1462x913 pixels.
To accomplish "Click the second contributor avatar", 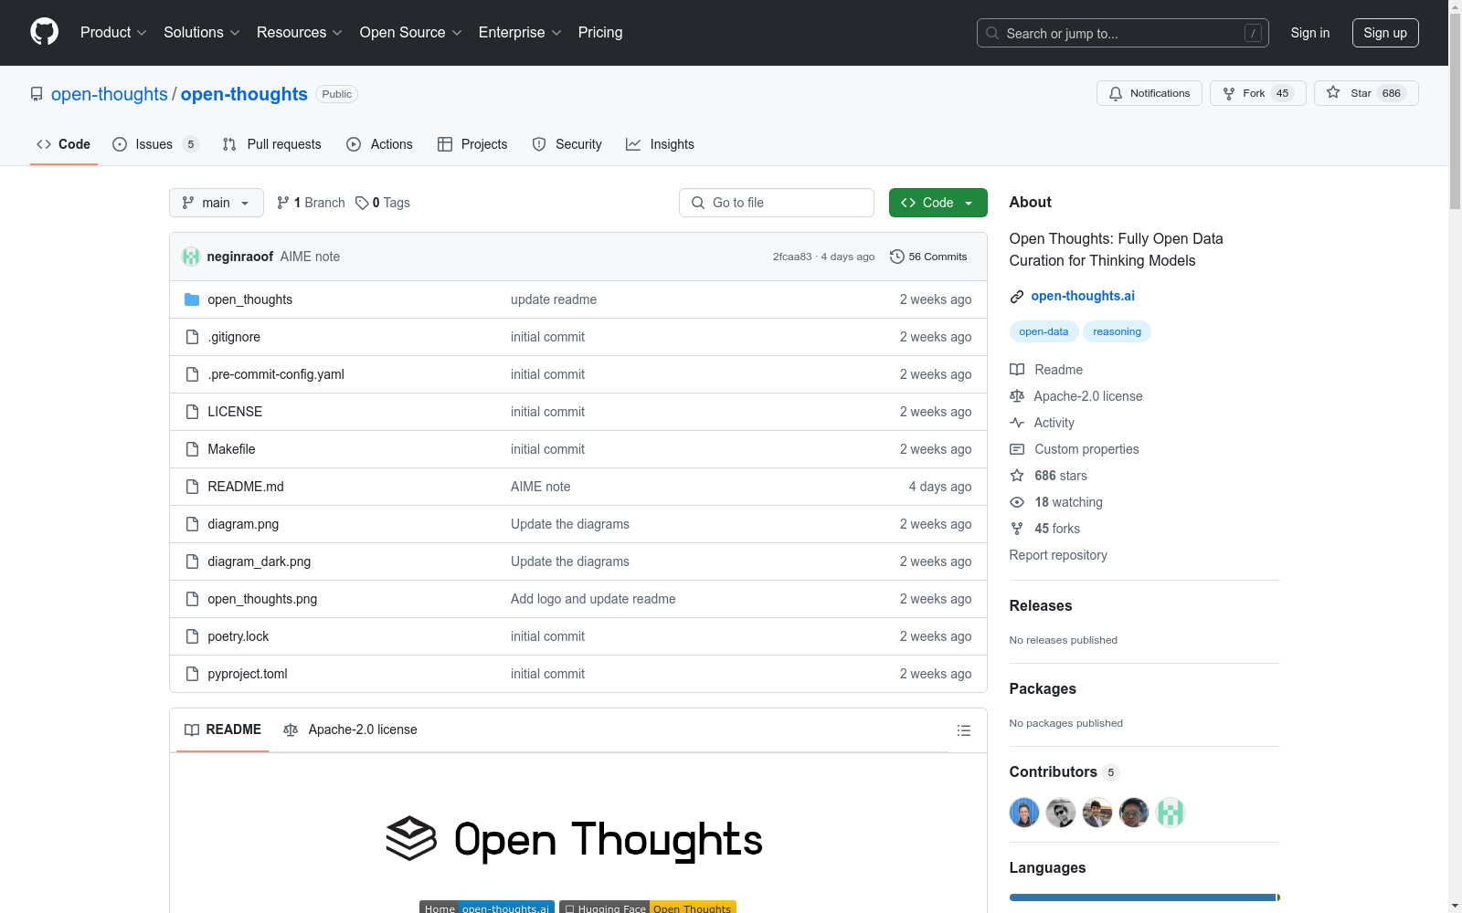I will point(1061,813).
